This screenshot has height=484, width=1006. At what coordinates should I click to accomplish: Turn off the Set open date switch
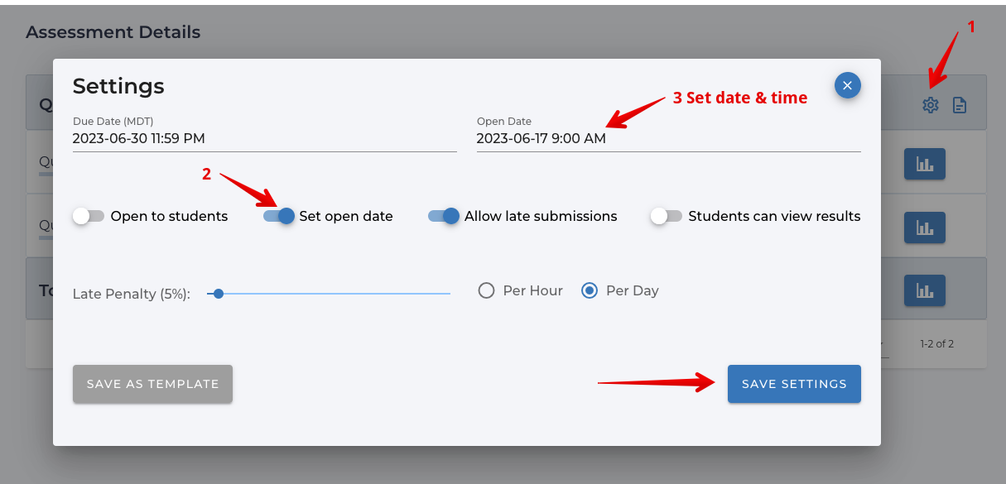click(279, 216)
